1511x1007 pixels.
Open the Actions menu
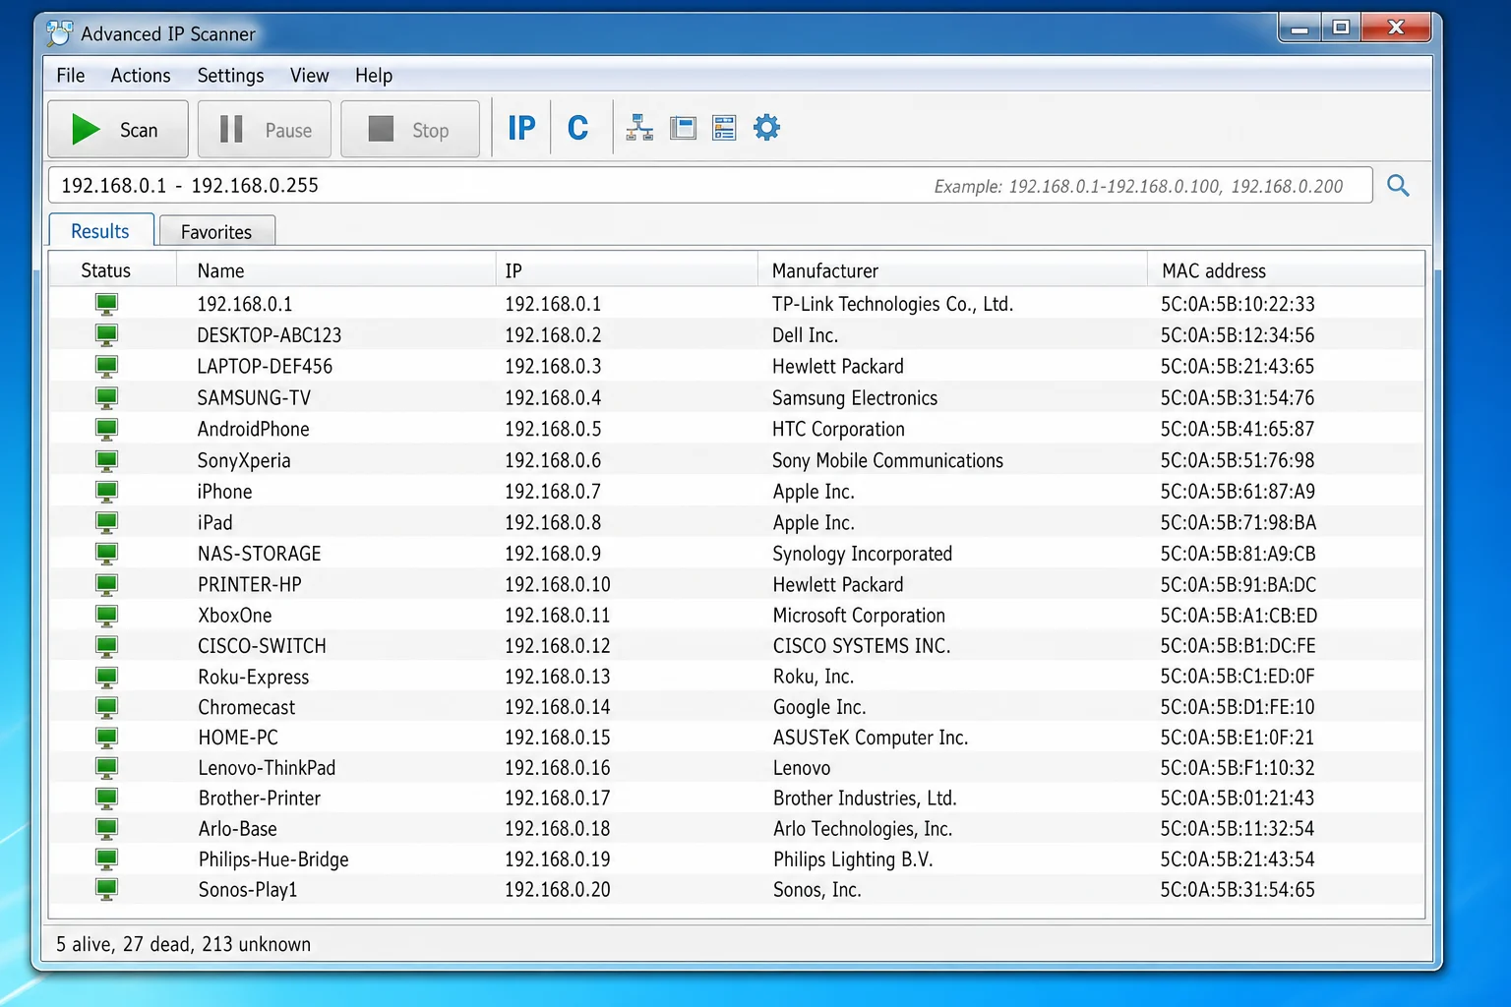pos(141,76)
